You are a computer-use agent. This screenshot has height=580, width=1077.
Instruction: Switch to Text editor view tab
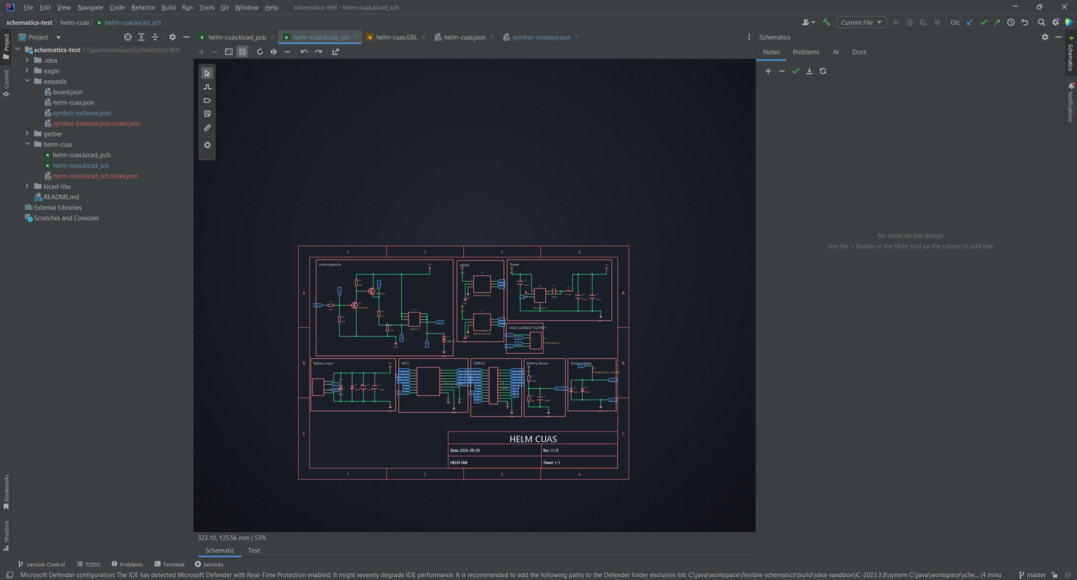pos(254,550)
